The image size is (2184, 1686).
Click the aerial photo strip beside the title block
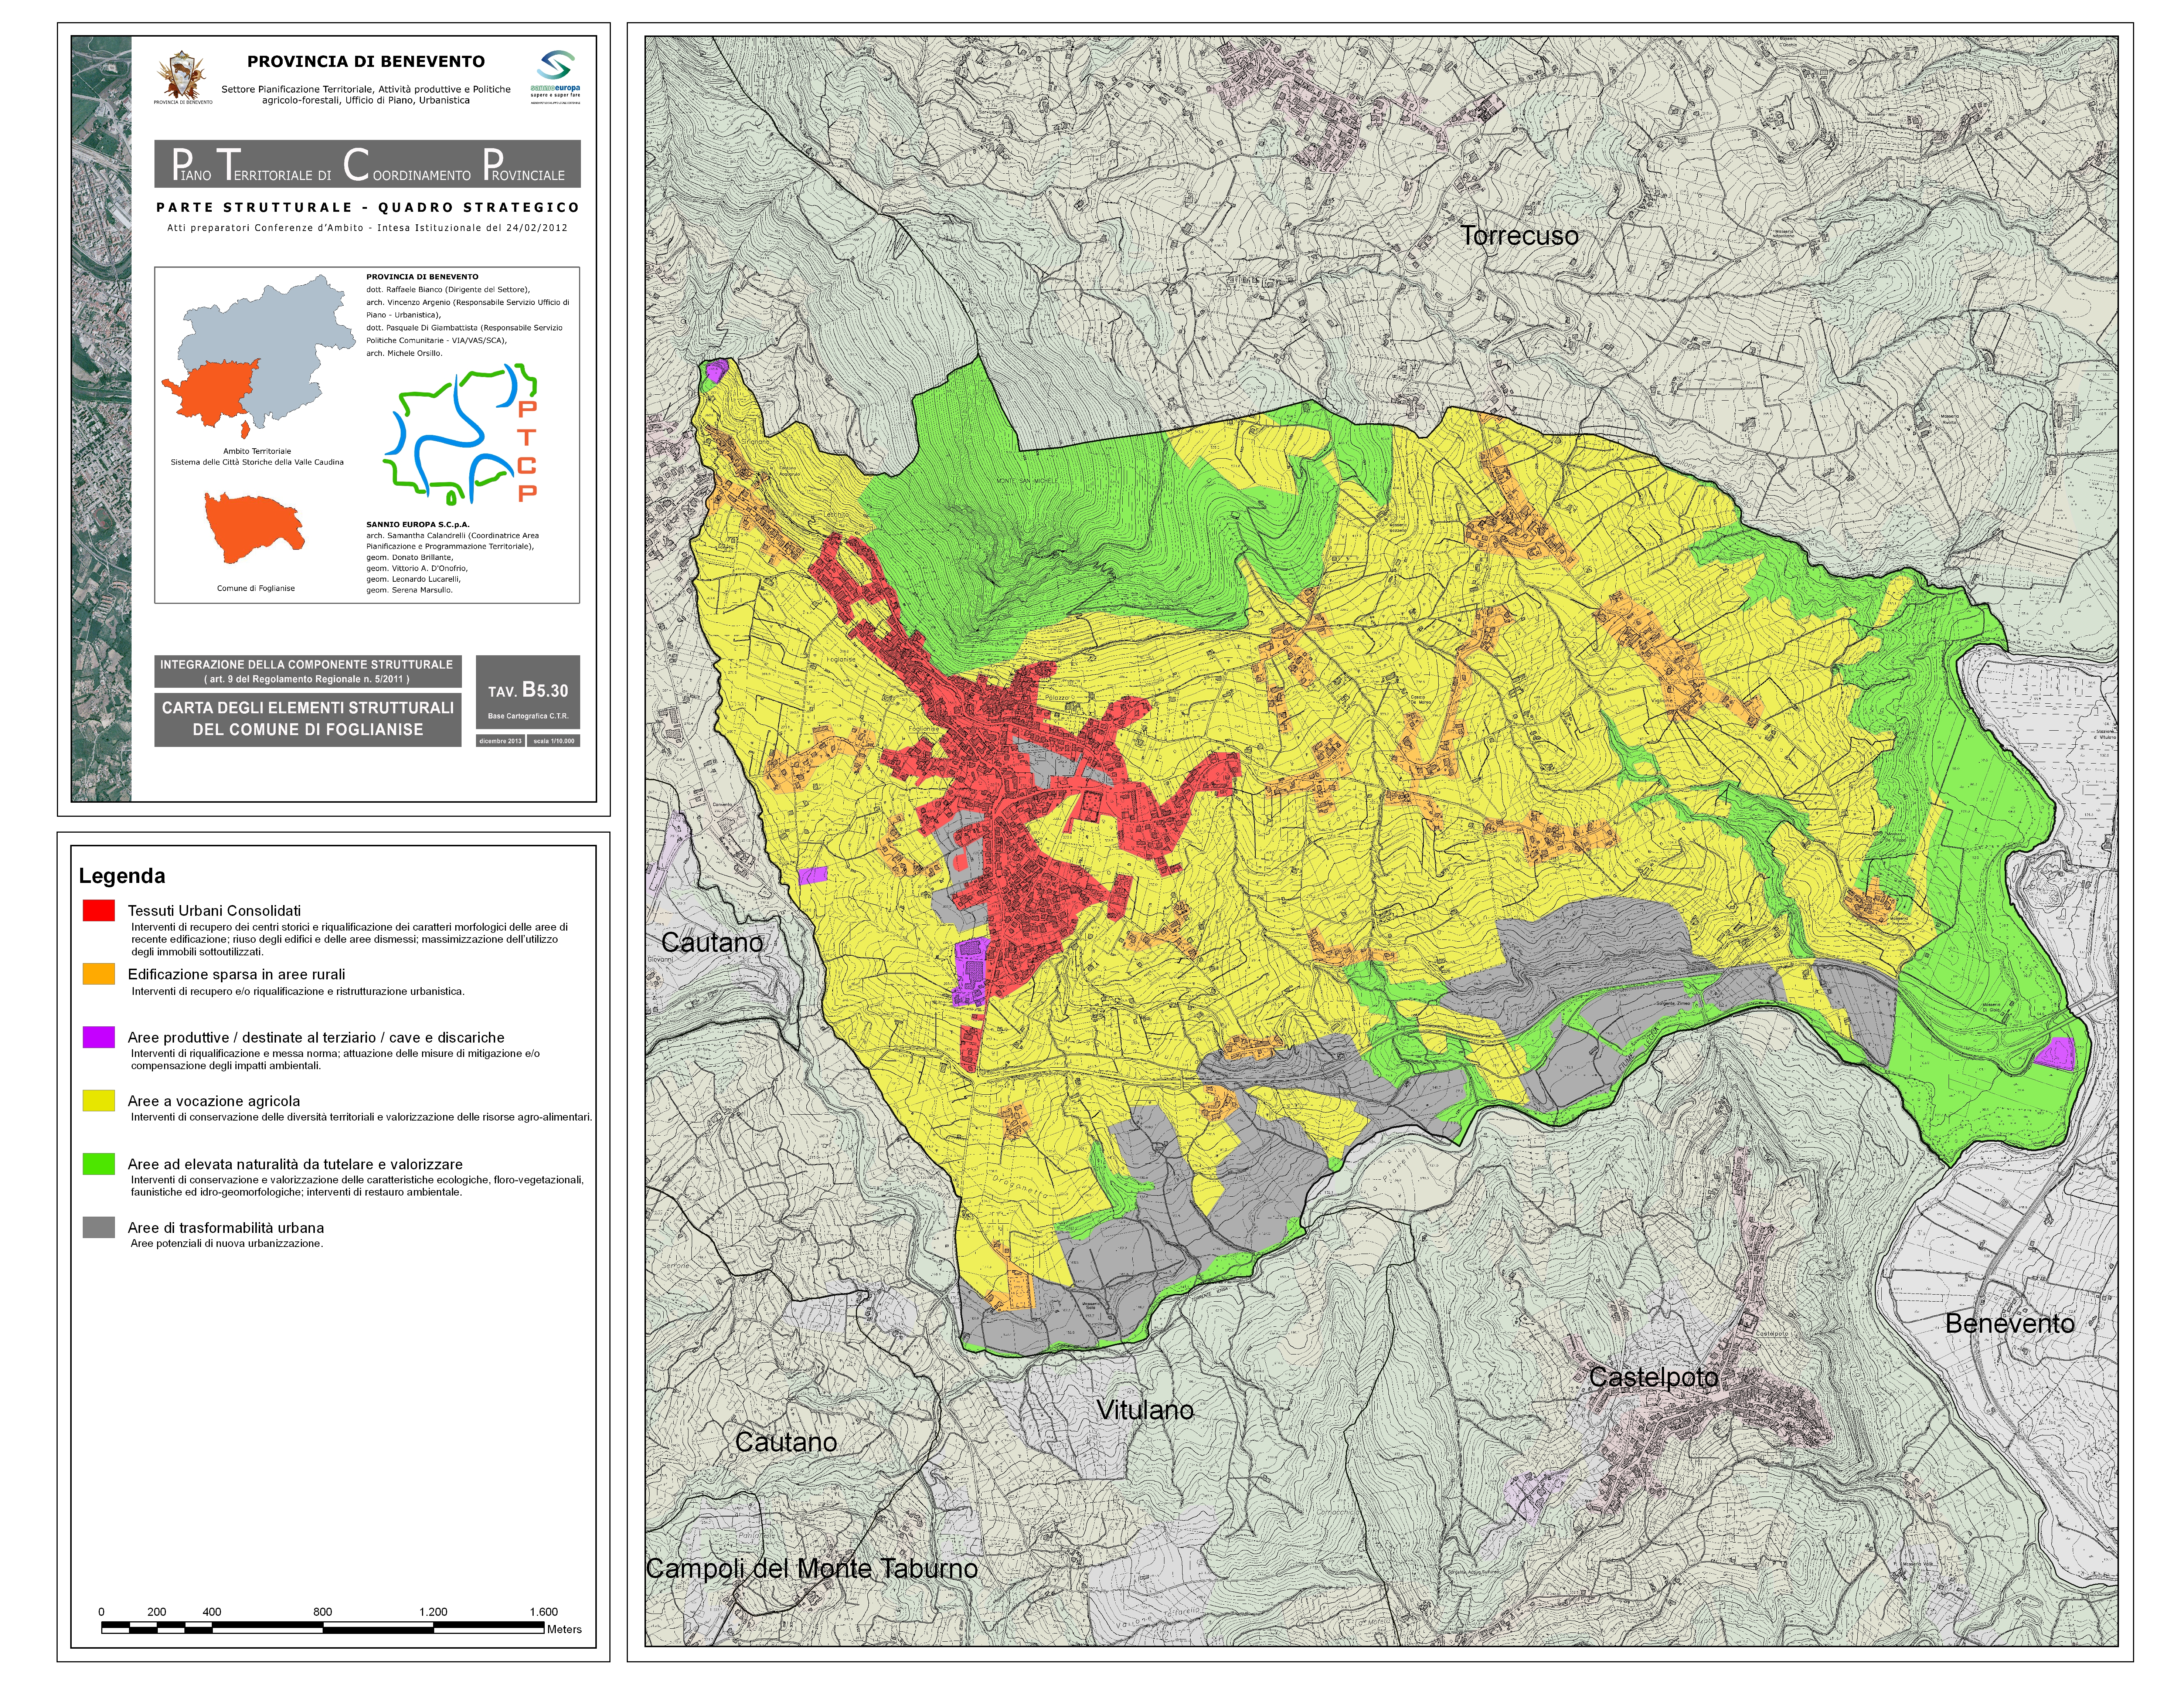[x=101, y=419]
